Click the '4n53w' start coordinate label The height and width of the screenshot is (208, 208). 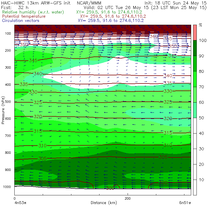20,203
